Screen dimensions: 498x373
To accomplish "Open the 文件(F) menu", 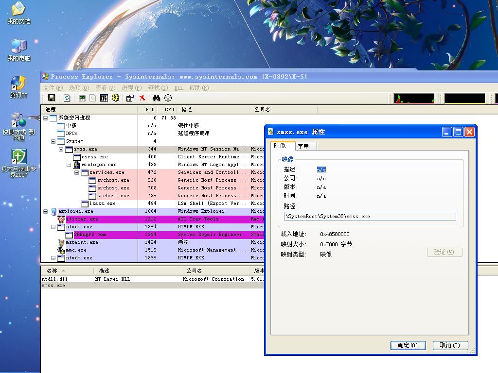I will click(53, 88).
